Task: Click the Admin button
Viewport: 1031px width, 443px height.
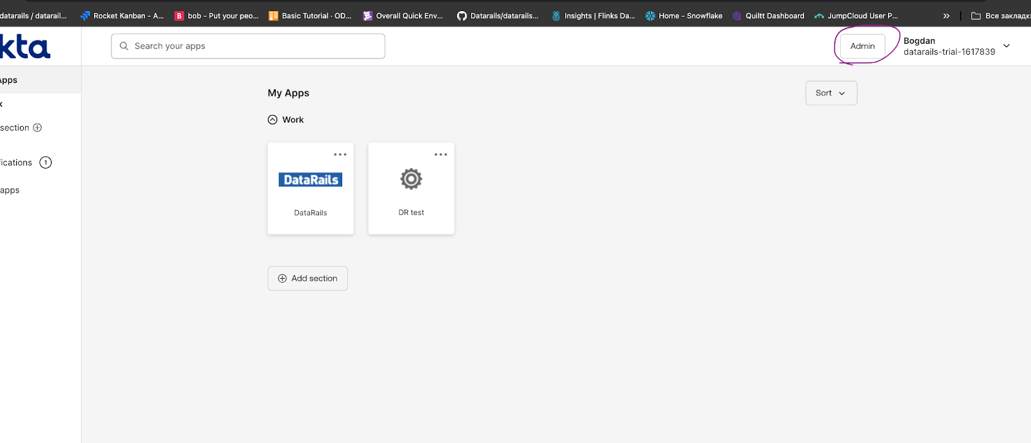Action: pyautogui.click(x=862, y=46)
